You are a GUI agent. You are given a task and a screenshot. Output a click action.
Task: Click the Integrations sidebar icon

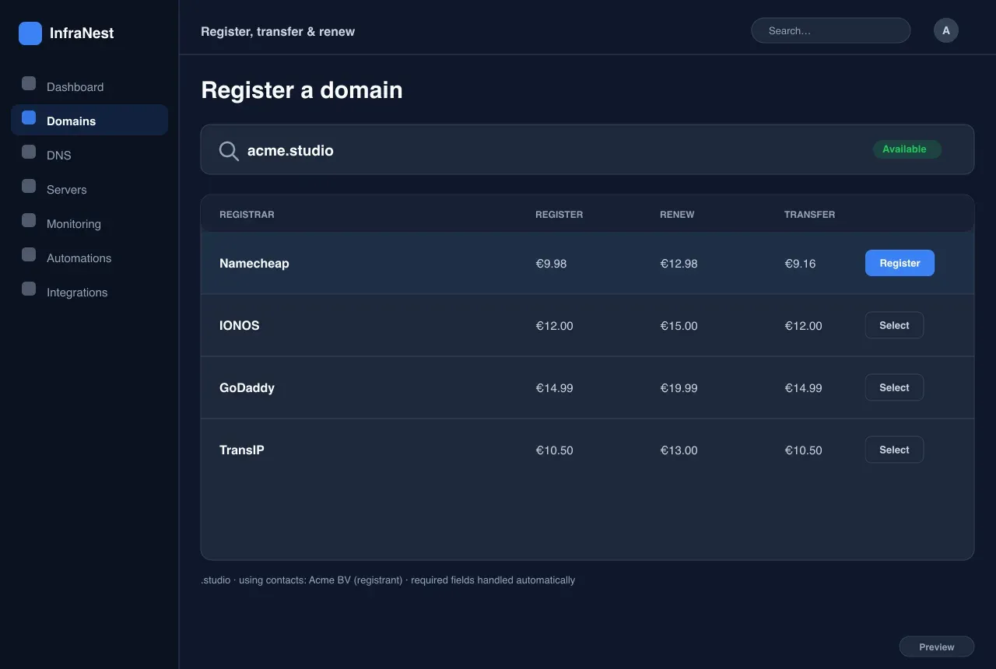pos(29,289)
